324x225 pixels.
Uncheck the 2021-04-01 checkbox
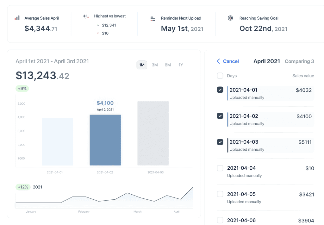pos(220,90)
